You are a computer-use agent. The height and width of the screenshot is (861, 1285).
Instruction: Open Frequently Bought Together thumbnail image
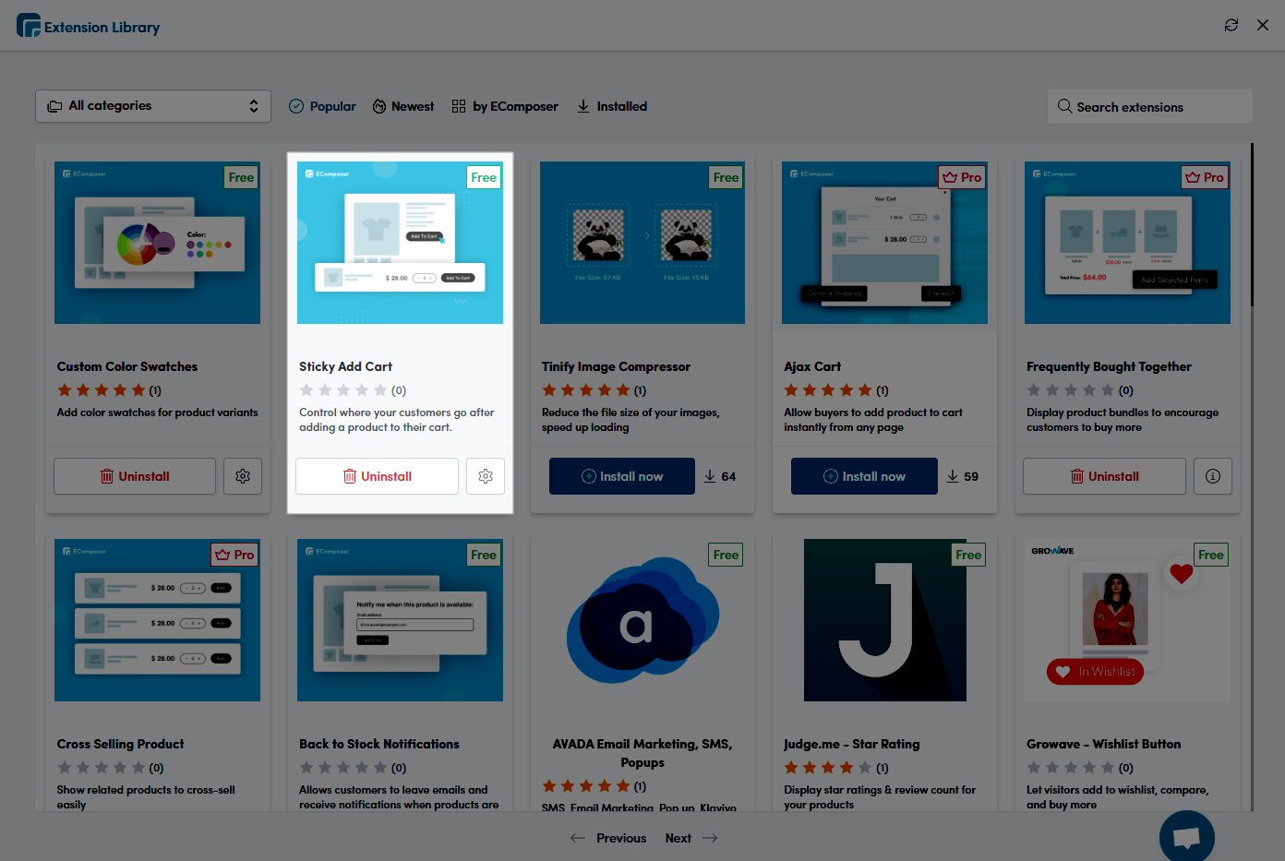click(x=1127, y=243)
